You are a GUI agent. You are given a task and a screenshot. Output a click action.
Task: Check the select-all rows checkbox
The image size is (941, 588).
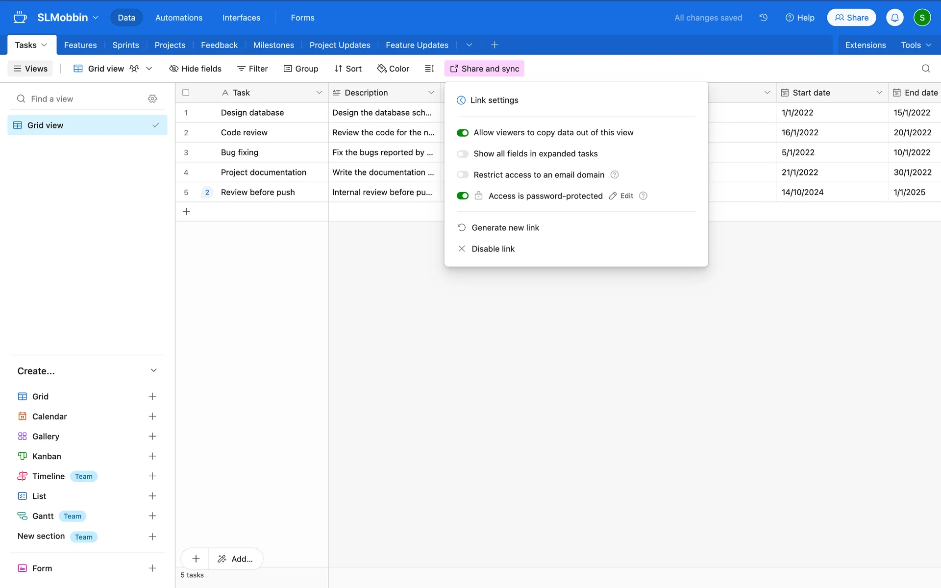(186, 93)
